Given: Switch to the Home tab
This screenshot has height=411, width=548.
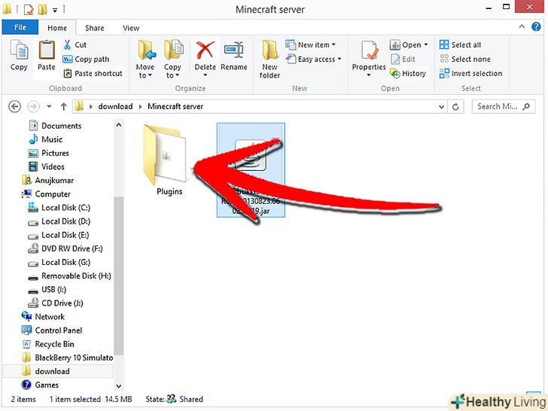Looking at the screenshot, I should [x=57, y=28].
